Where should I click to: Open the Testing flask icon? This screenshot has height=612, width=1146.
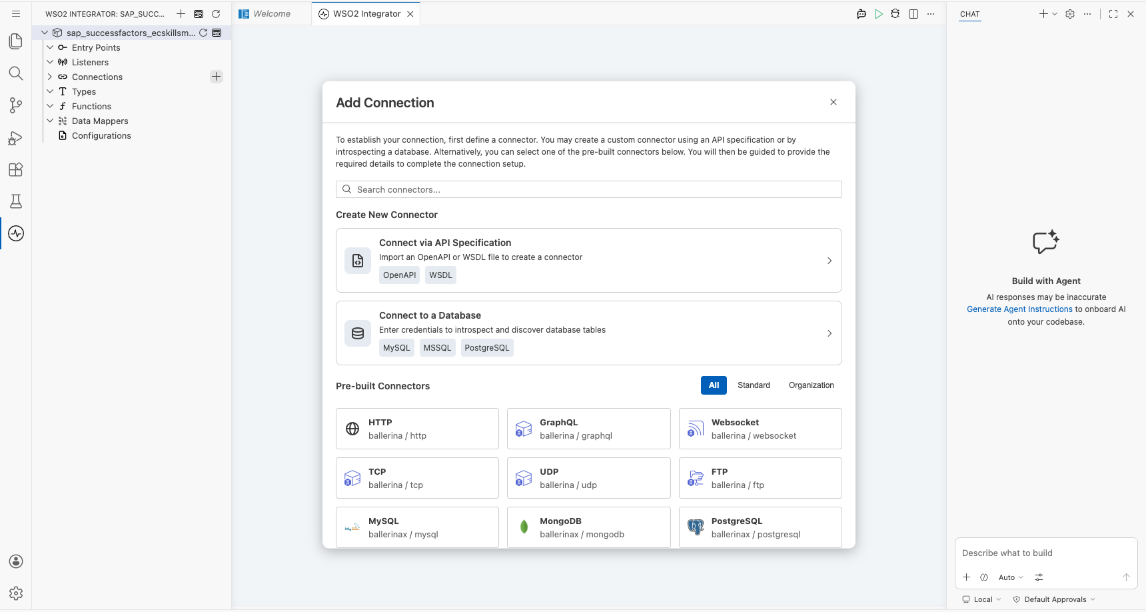coord(16,201)
